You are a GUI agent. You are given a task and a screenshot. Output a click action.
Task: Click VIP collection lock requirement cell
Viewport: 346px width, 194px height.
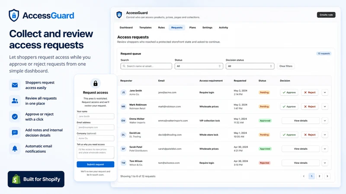pyautogui.click(x=210, y=121)
